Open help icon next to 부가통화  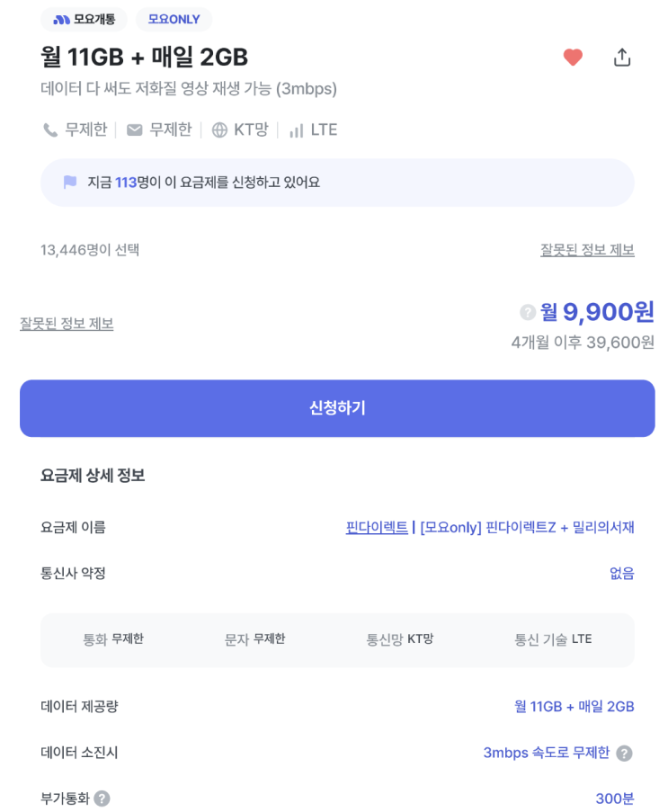102,799
